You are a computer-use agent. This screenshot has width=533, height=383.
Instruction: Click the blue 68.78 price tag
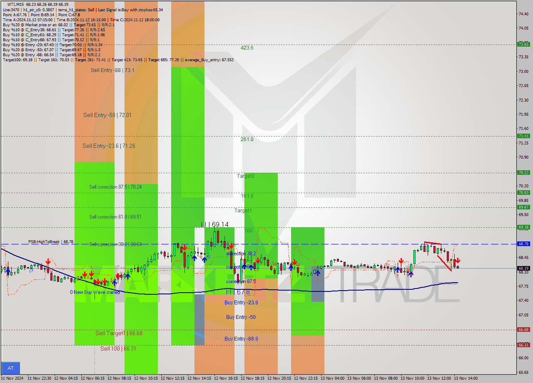point(523,244)
